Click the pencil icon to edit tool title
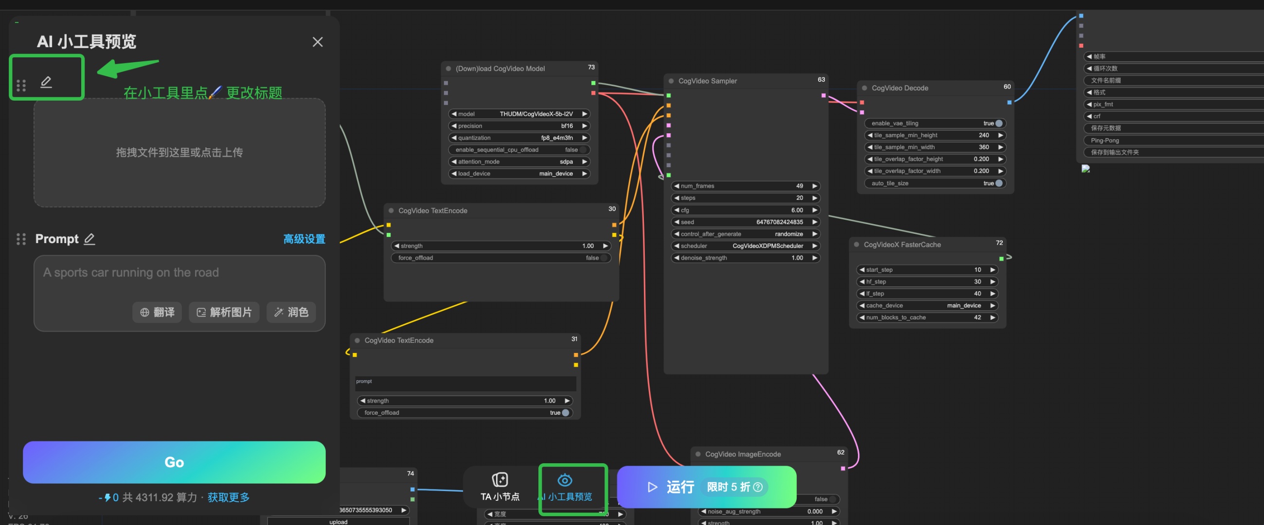The height and width of the screenshot is (525, 1264). 46,82
